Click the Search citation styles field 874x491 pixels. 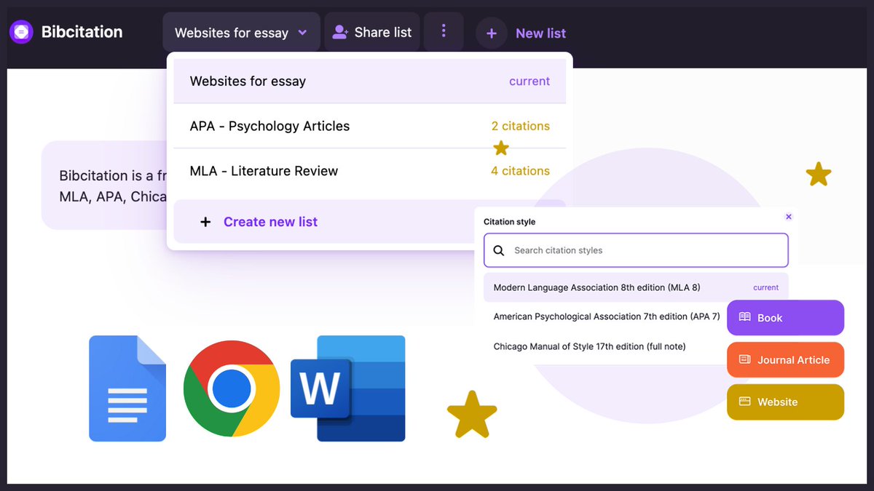(x=636, y=250)
